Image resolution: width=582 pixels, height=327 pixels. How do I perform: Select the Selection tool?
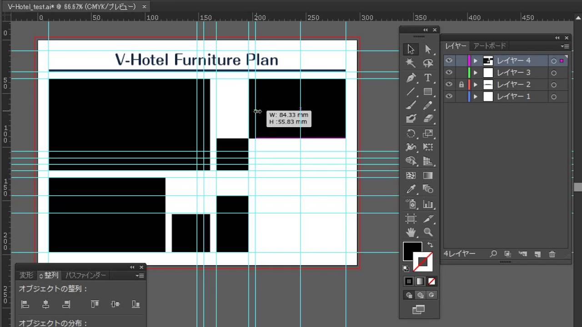tap(411, 49)
